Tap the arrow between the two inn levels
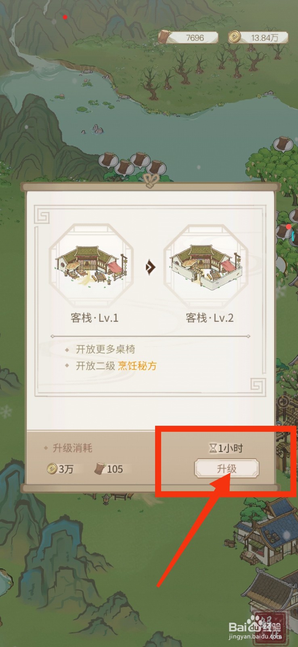 150,267
